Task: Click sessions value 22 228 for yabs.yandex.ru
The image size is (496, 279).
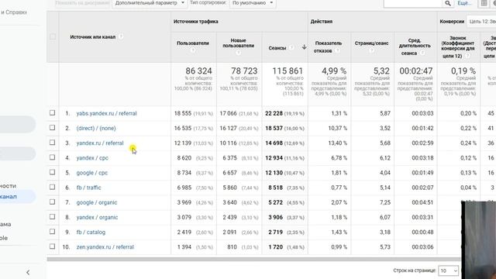Action: pyautogui.click(x=274, y=113)
